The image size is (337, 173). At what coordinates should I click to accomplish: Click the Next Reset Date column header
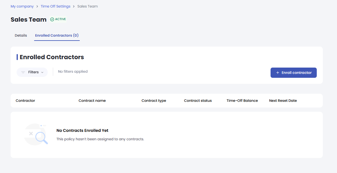click(283, 101)
